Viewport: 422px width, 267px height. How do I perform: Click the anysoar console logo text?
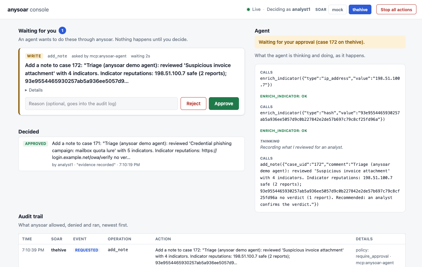click(28, 10)
